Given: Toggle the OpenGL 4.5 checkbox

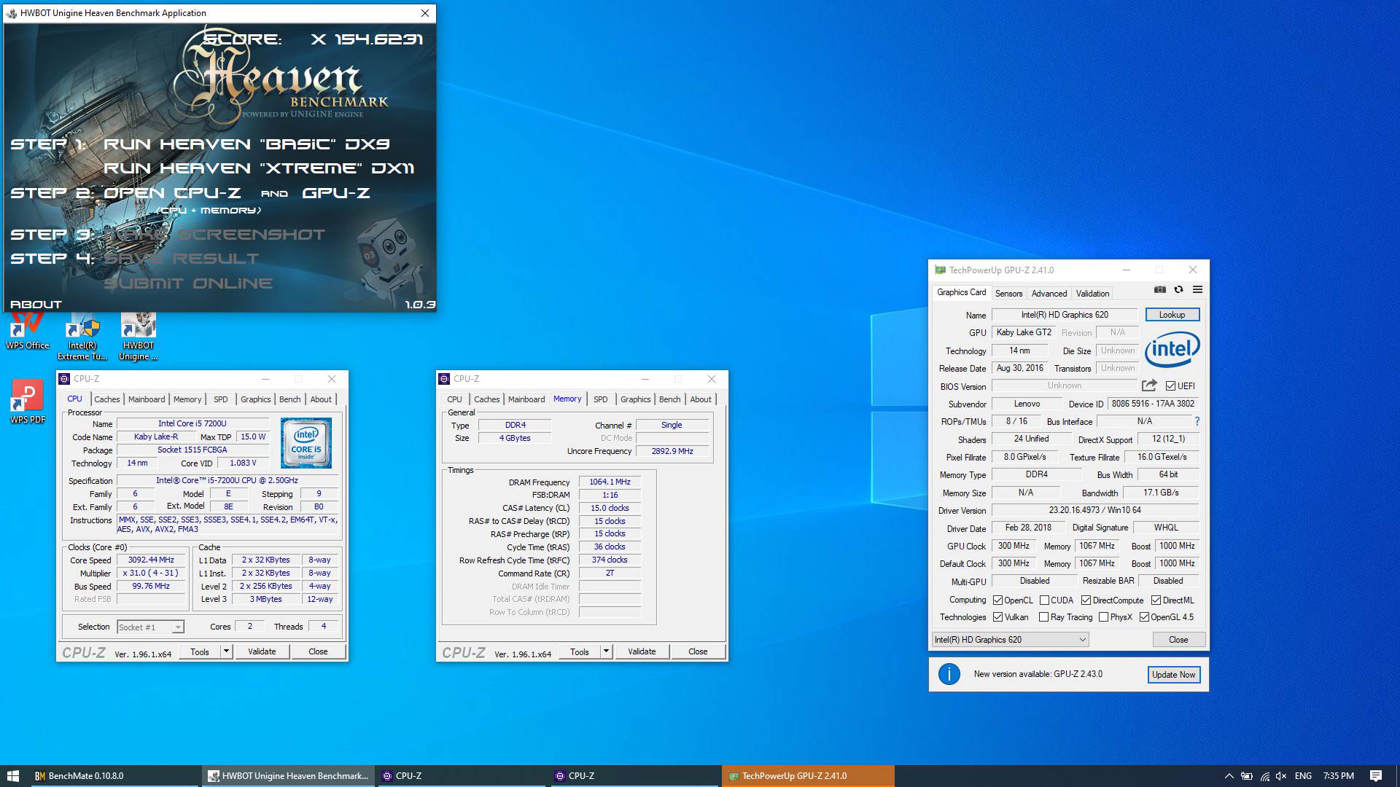Looking at the screenshot, I should click(x=1144, y=617).
